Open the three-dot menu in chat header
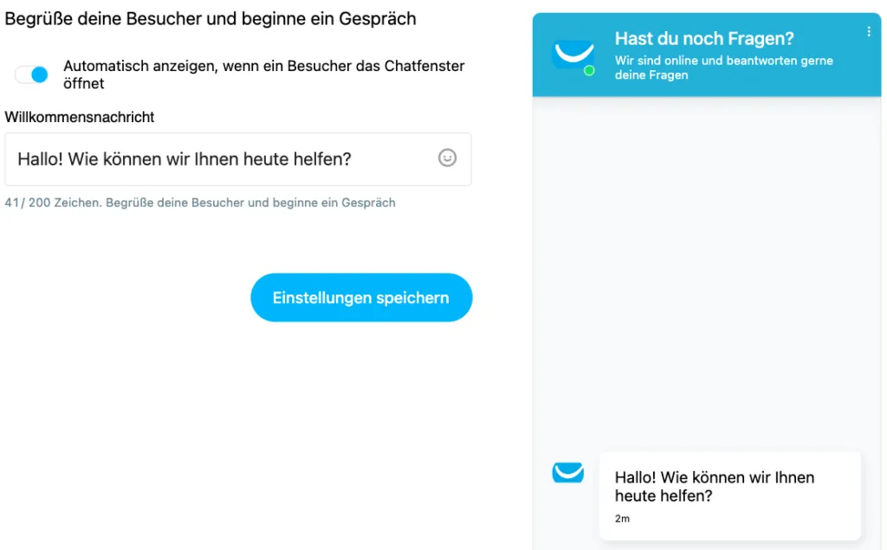 868,32
